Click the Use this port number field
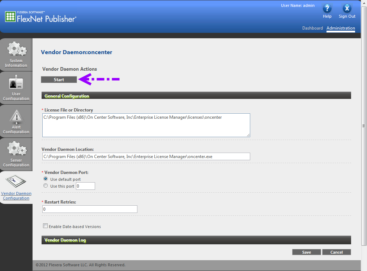Image resolution: width=367 pixels, height=271 pixels. (x=85, y=186)
